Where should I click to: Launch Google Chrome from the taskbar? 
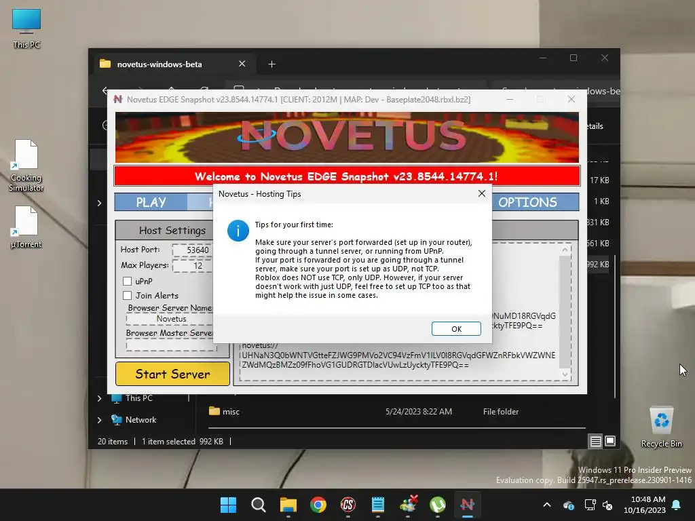[x=318, y=505]
